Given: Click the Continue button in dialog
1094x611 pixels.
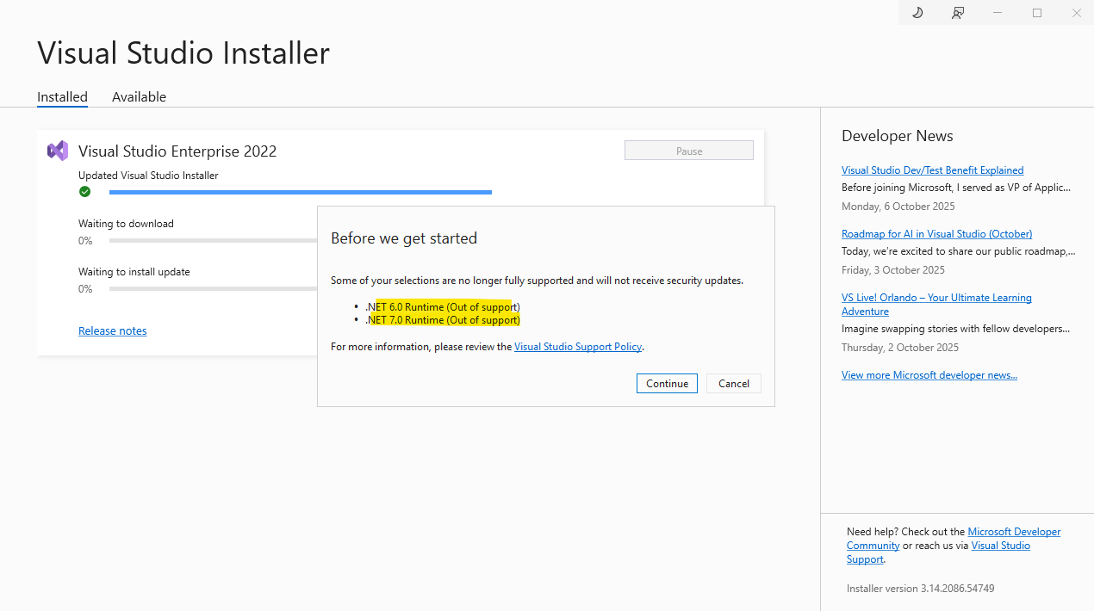Looking at the screenshot, I should tap(667, 383).
